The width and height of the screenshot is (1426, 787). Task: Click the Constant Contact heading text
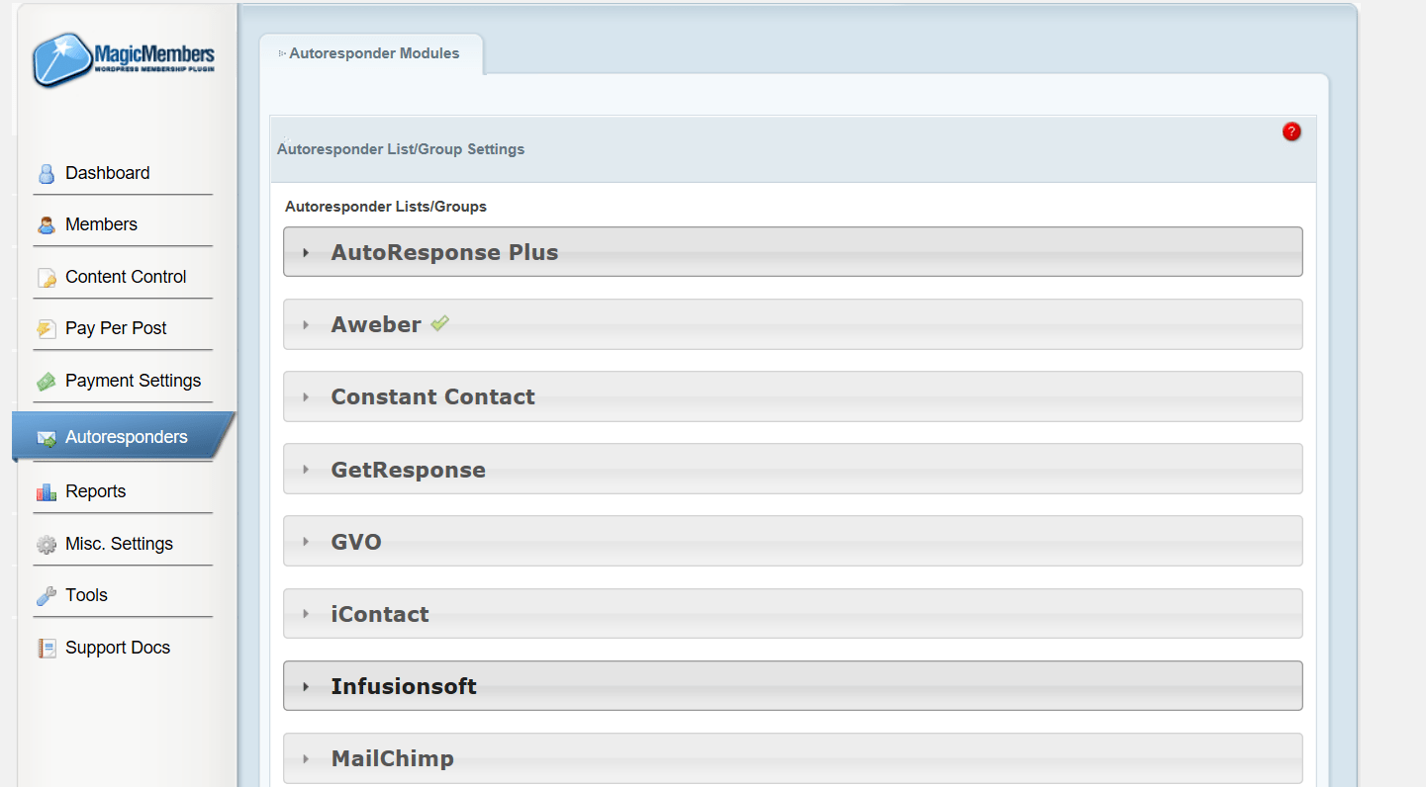tap(432, 396)
